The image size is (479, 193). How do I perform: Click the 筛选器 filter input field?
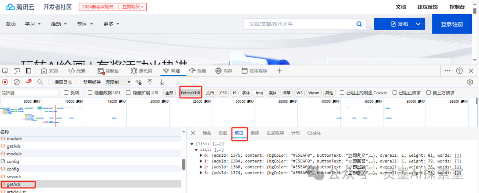click(30, 93)
